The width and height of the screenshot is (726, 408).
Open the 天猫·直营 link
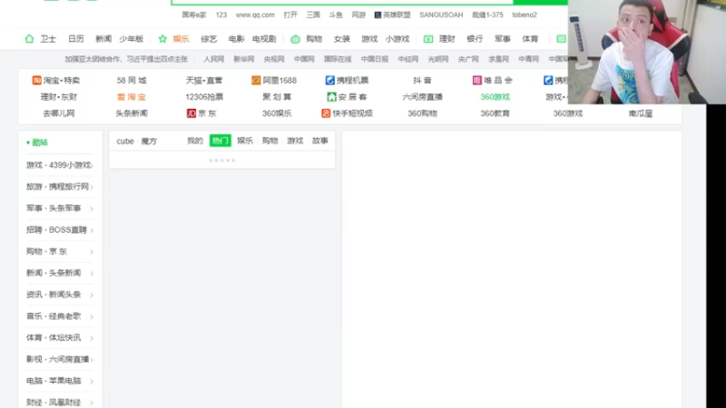click(x=204, y=81)
